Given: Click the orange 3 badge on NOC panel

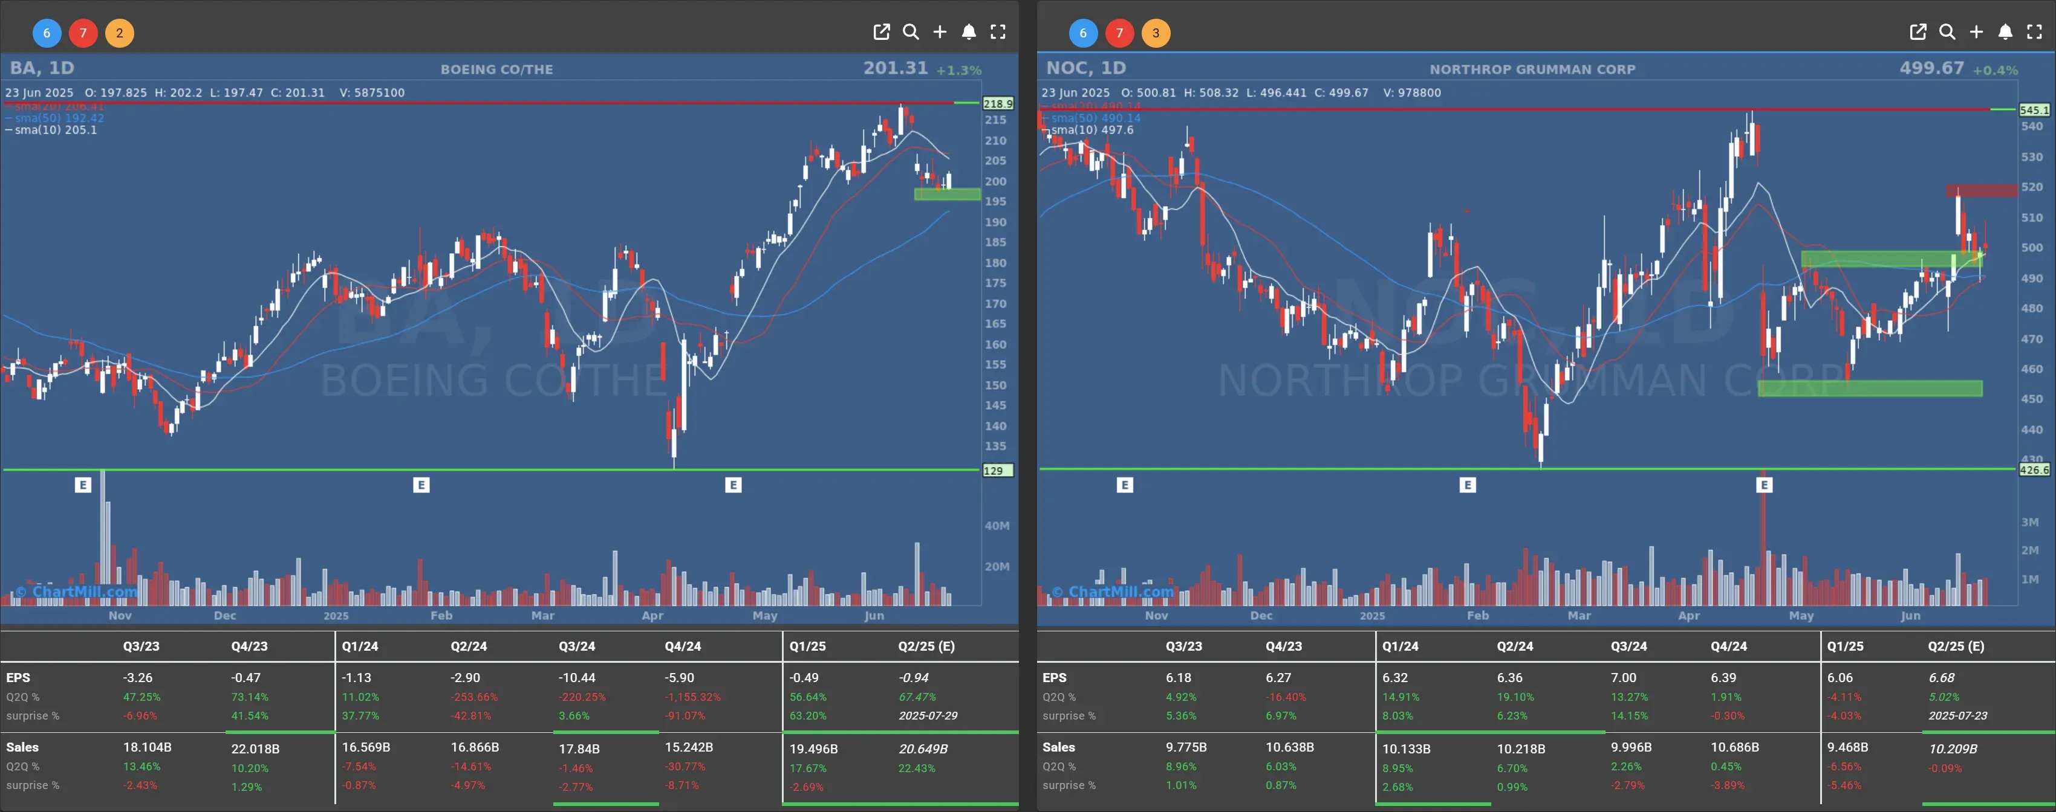Looking at the screenshot, I should (x=1156, y=33).
